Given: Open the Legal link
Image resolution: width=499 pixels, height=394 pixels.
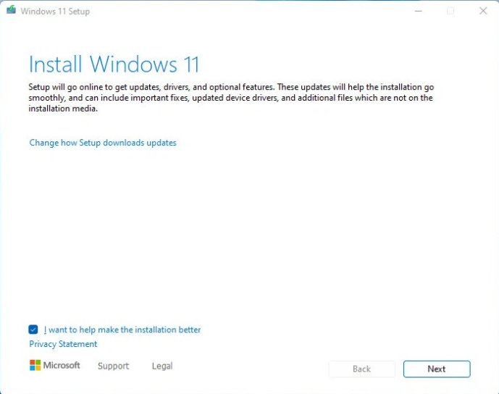Looking at the screenshot, I should (162, 366).
